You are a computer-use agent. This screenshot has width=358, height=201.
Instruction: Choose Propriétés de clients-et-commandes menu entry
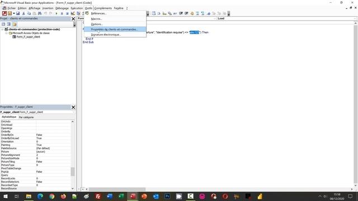(x=115, y=29)
